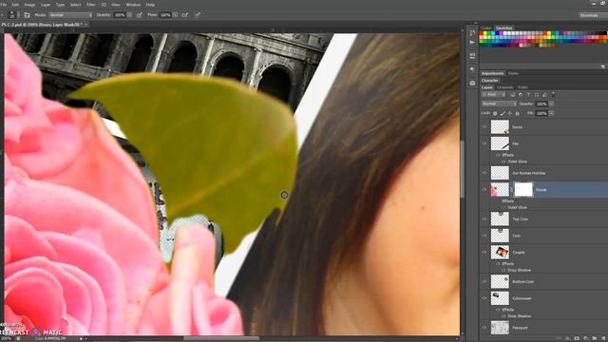Filter layers by pixel layers icon
This screenshot has width=608, height=342.
pyautogui.click(x=513, y=95)
